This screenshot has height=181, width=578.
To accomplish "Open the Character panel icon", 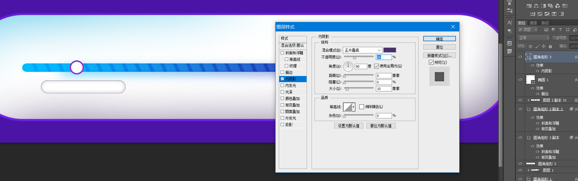I will coord(510,23).
